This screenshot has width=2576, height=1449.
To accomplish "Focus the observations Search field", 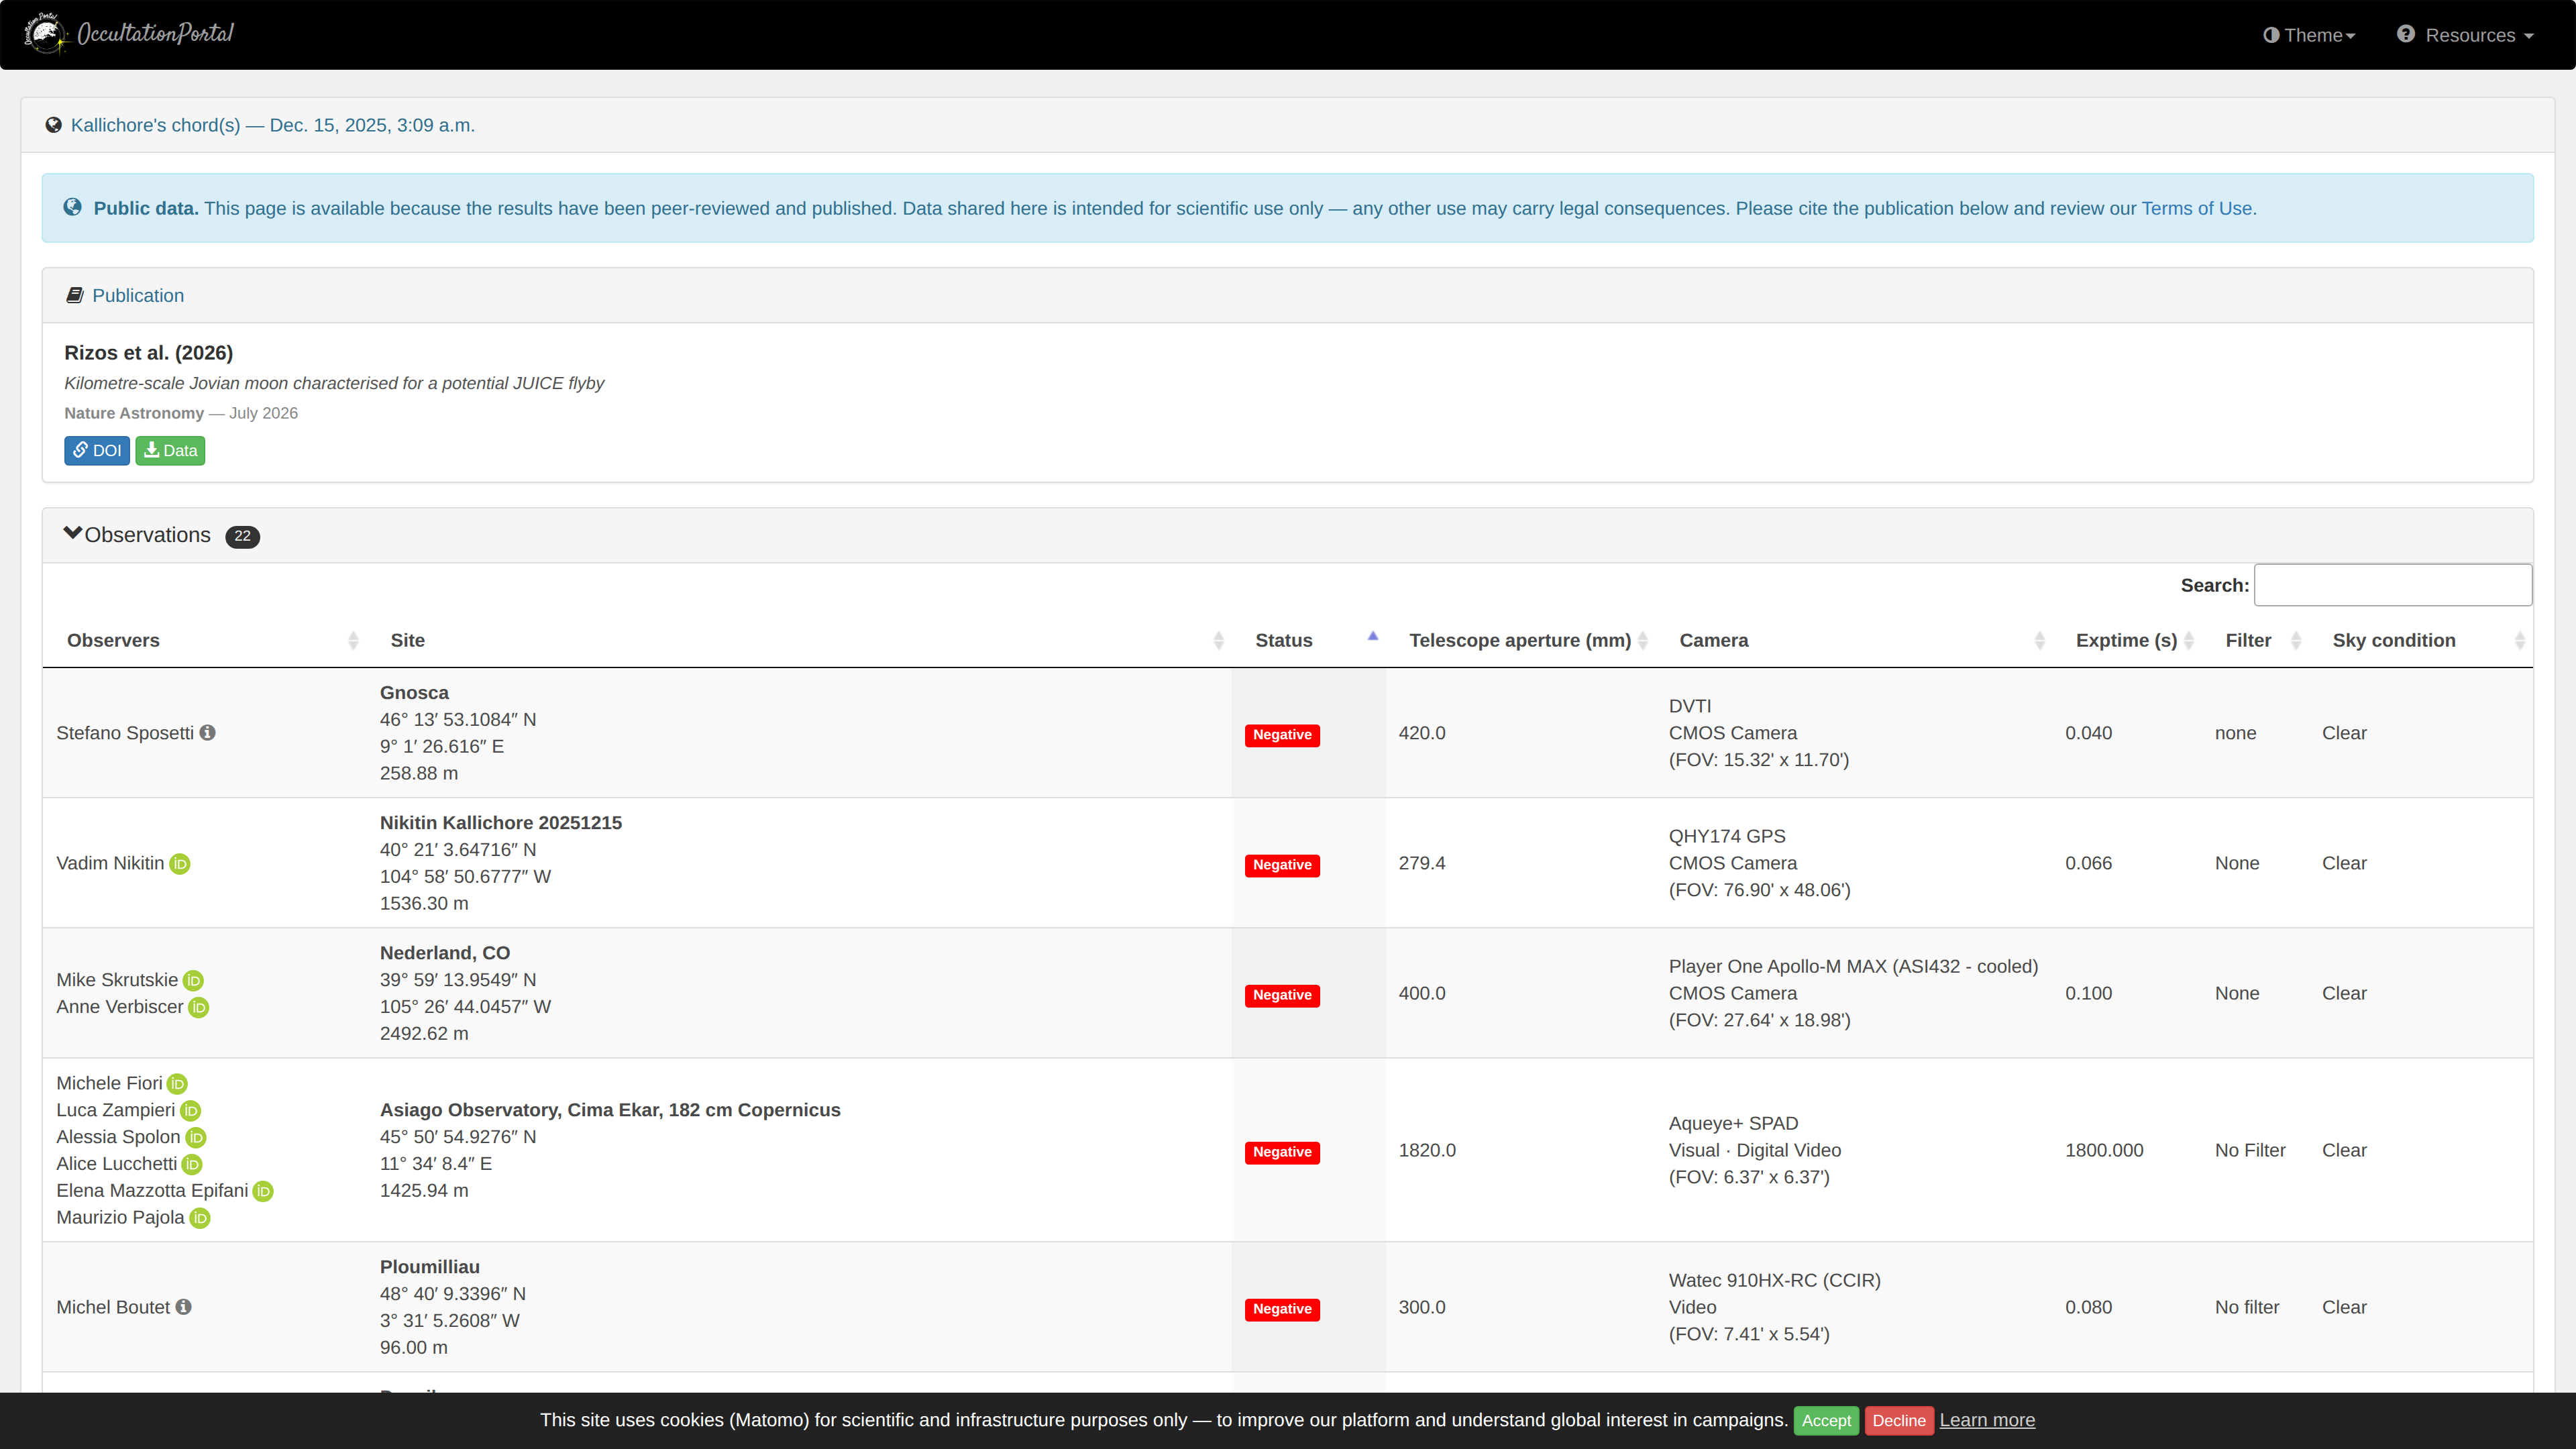I will 2393,585.
